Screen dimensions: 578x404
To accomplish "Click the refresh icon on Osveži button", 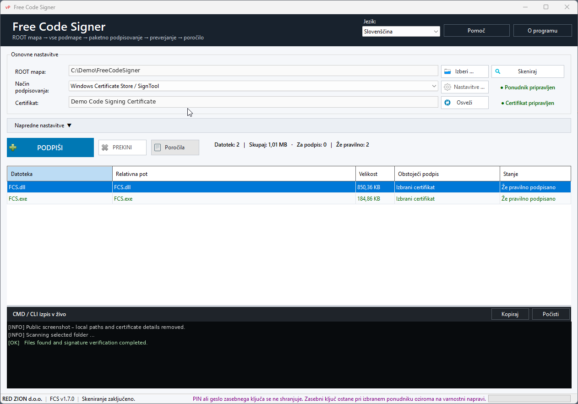I will [447, 103].
